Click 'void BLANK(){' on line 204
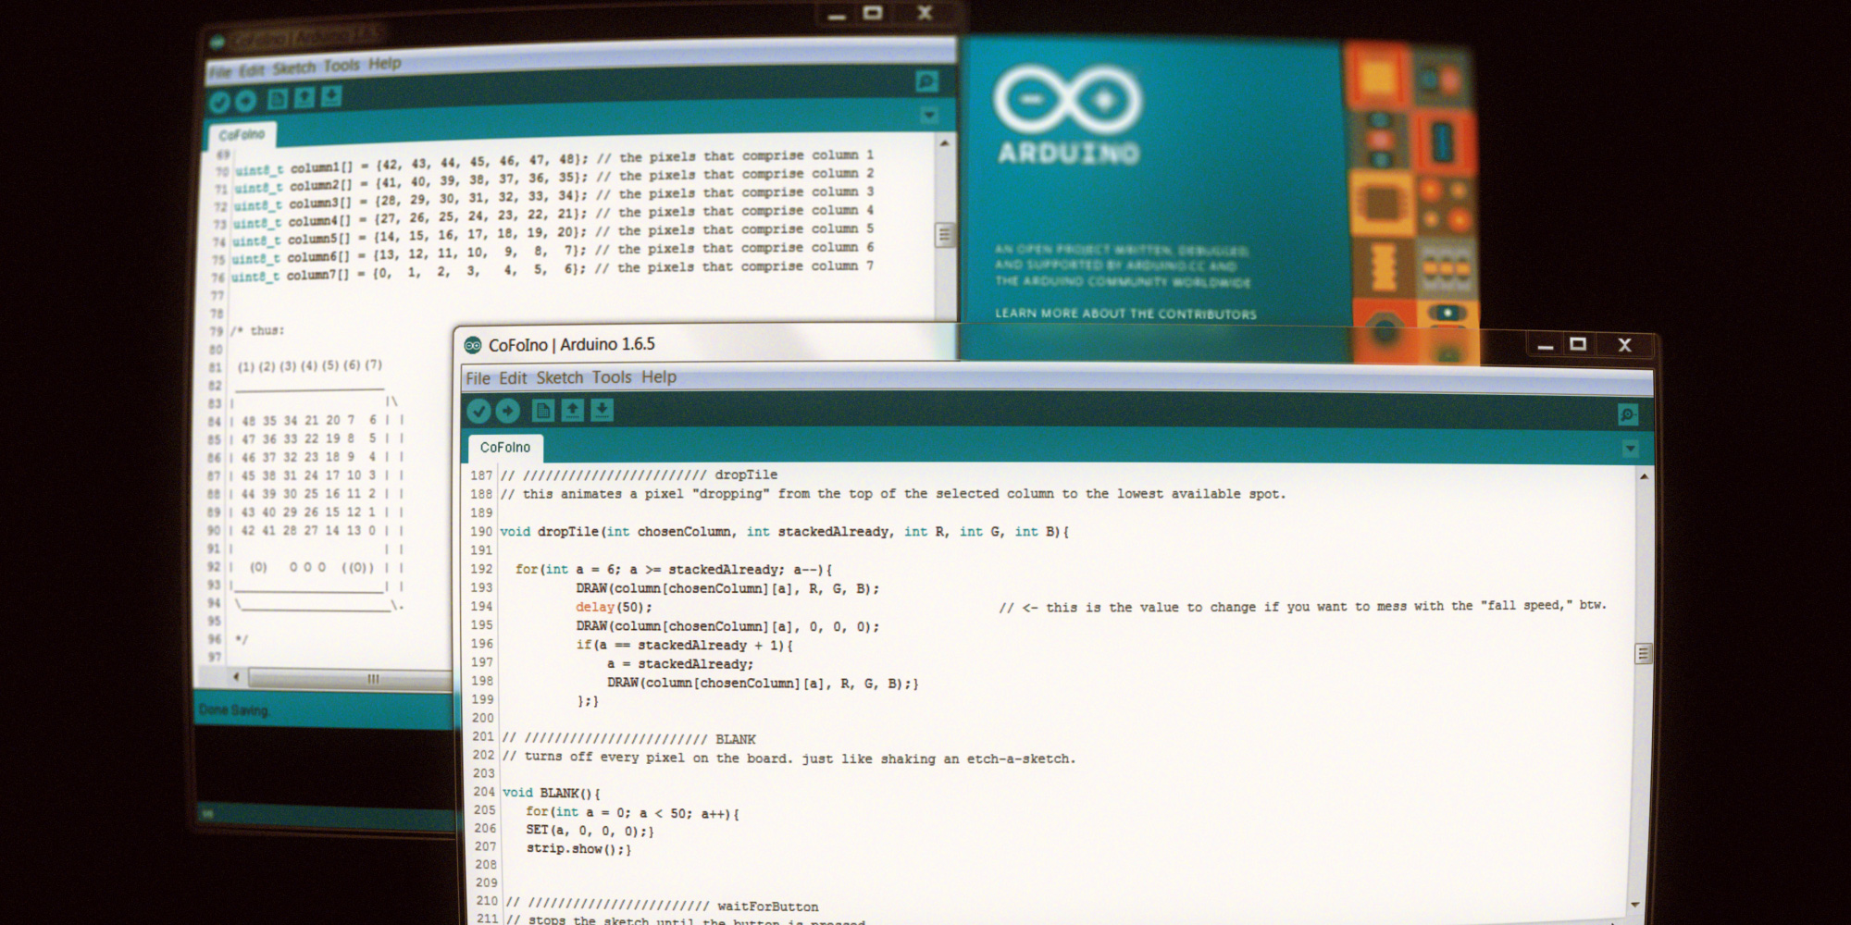 click(552, 794)
